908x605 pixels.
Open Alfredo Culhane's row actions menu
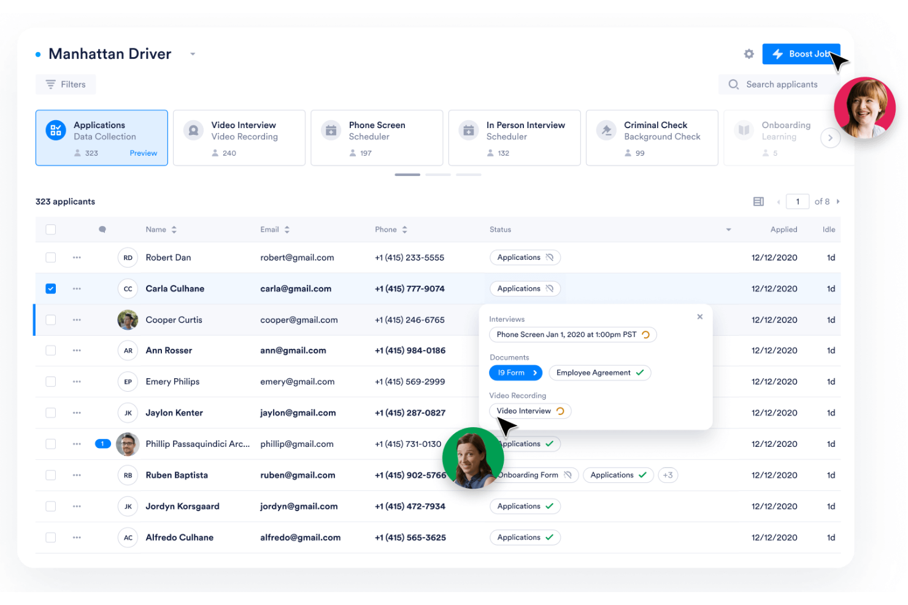coord(77,538)
